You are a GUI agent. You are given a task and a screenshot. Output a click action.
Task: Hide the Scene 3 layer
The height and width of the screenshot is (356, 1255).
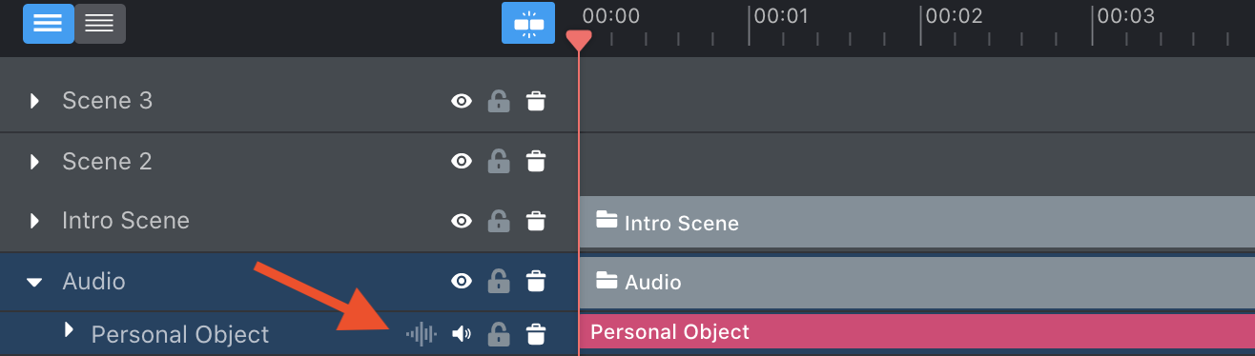(462, 101)
